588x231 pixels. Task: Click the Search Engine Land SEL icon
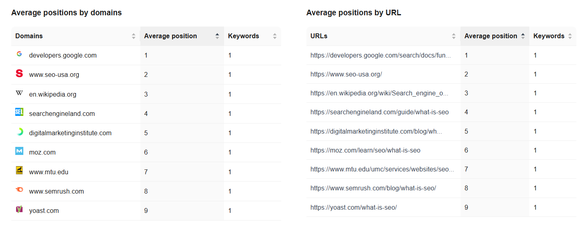(19, 112)
